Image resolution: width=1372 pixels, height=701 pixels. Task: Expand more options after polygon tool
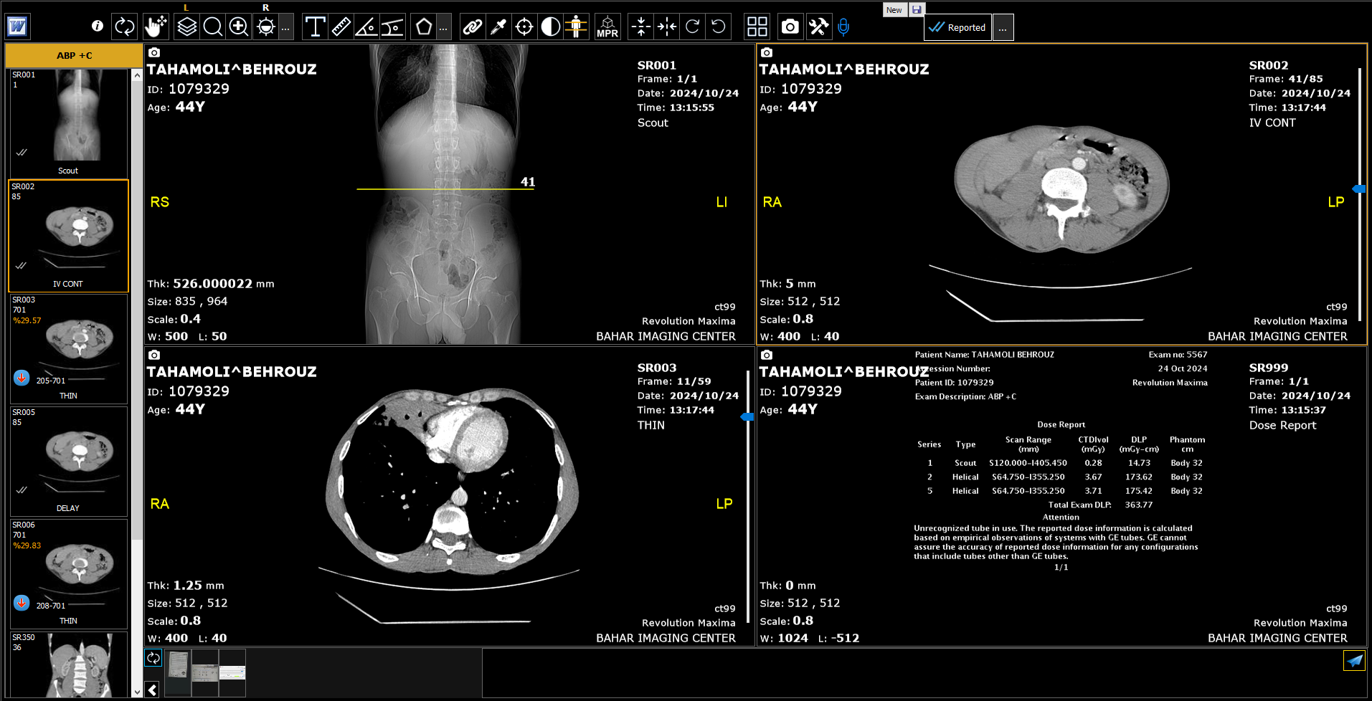pyautogui.click(x=443, y=28)
